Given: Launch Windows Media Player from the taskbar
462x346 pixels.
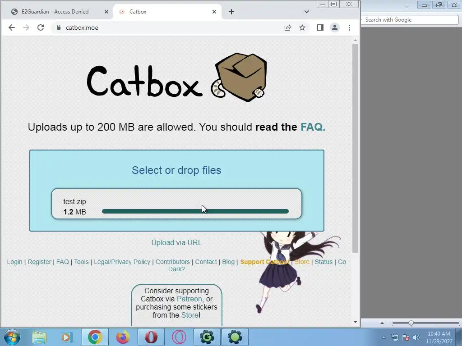Looking at the screenshot, I should [x=66, y=337].
